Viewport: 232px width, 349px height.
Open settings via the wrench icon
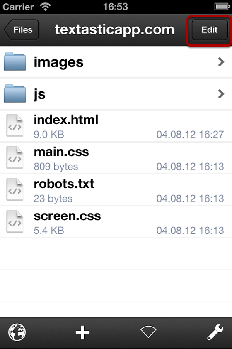(215, 332)
